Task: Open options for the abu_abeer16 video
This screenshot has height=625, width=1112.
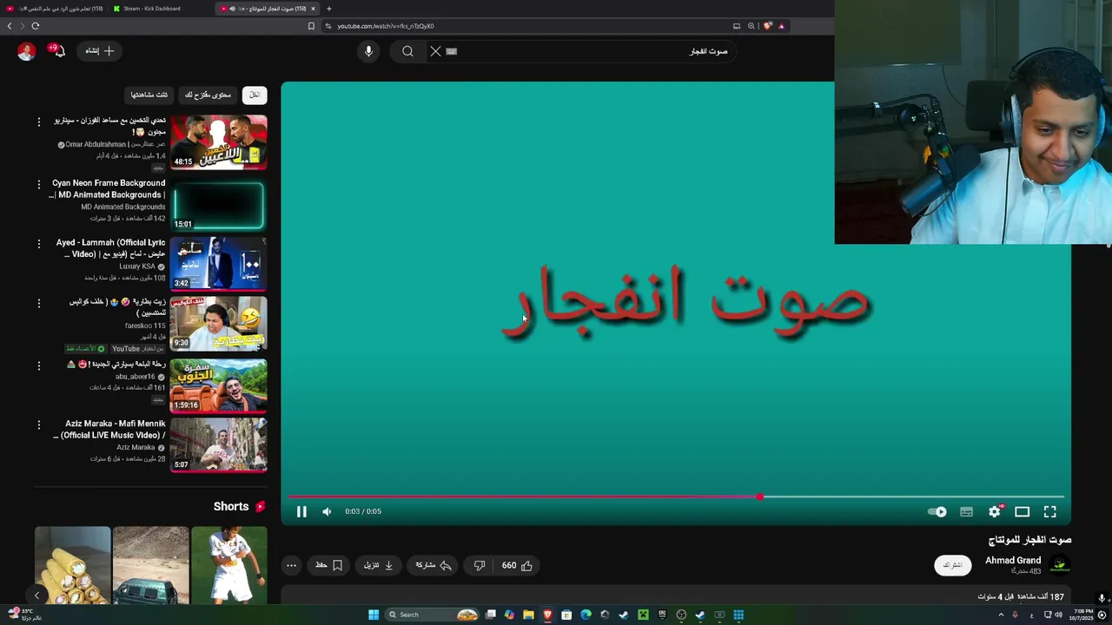Action: coord(38,365)
